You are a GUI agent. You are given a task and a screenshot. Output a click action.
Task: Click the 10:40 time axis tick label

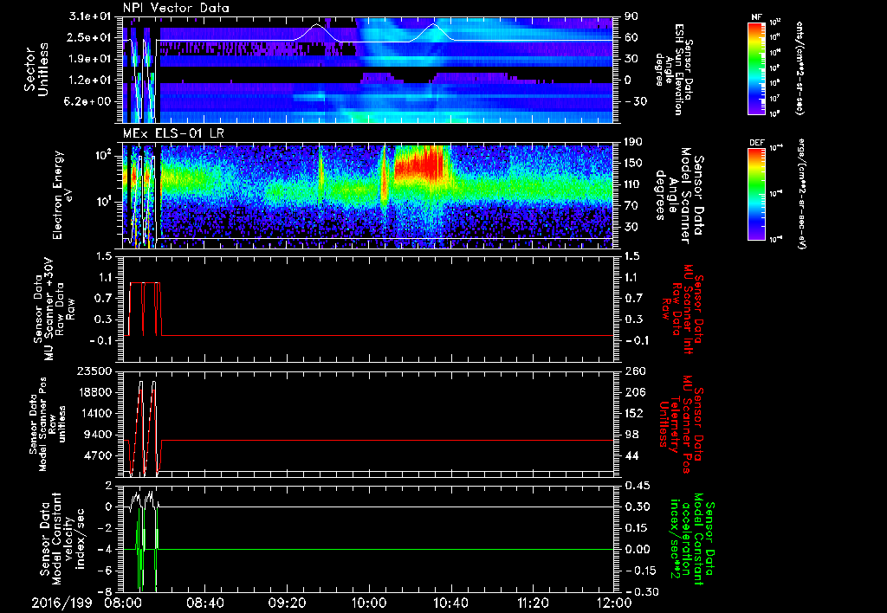(x=450, y=603)
